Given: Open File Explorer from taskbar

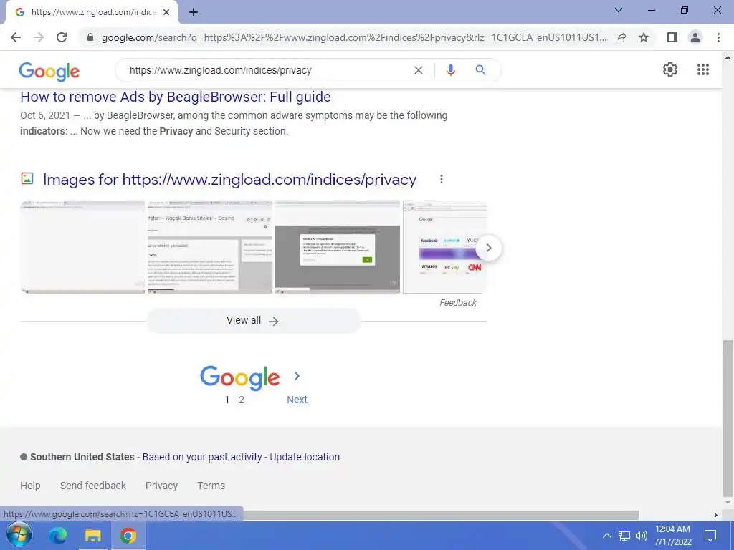Looking at the screenshot, I should pos(92,535).
